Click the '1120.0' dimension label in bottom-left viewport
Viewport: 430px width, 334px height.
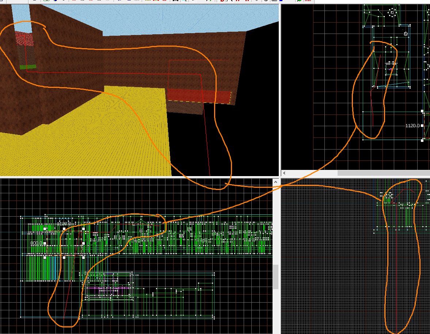tap(64, 224)
